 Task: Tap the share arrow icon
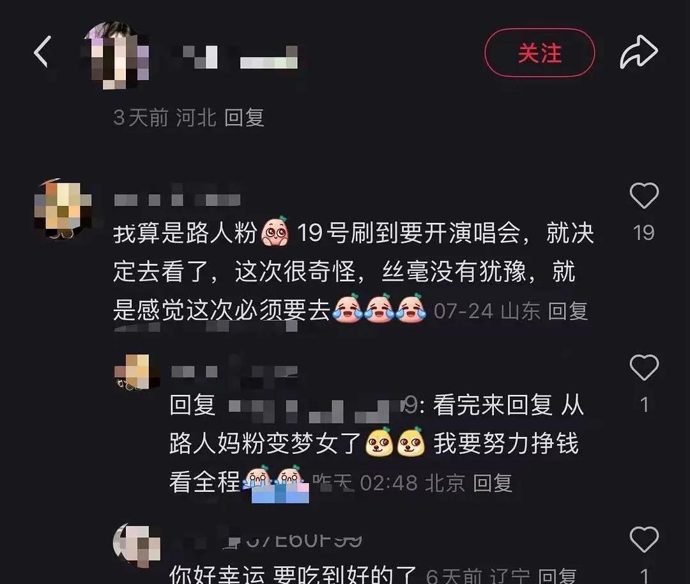coord(639,52)
